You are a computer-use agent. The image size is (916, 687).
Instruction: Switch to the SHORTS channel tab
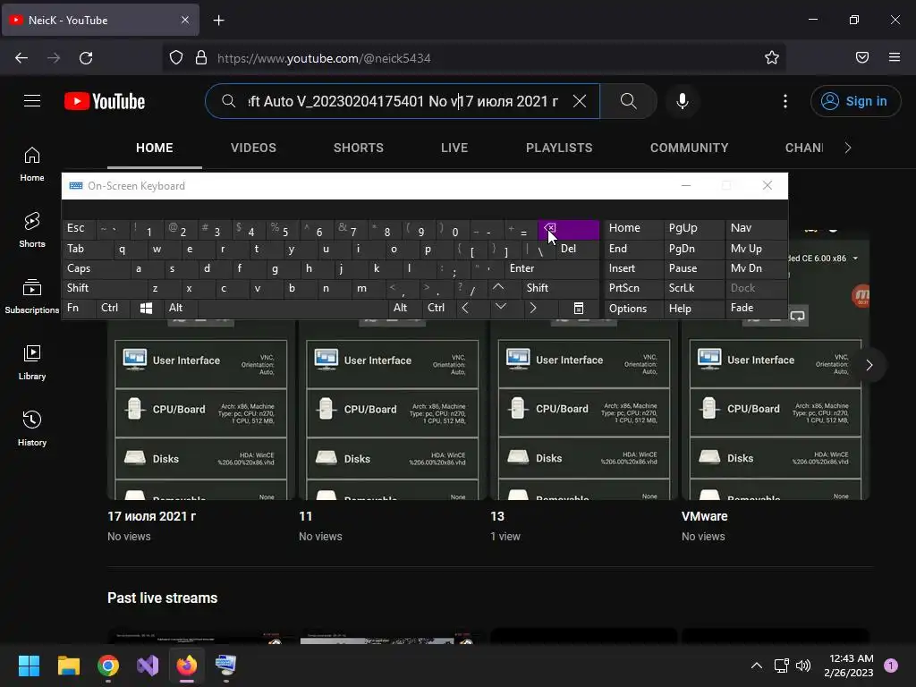coord(359,148)
